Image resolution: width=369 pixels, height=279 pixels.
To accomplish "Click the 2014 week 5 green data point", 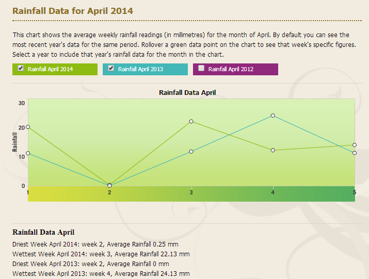I will coord(355,145).
